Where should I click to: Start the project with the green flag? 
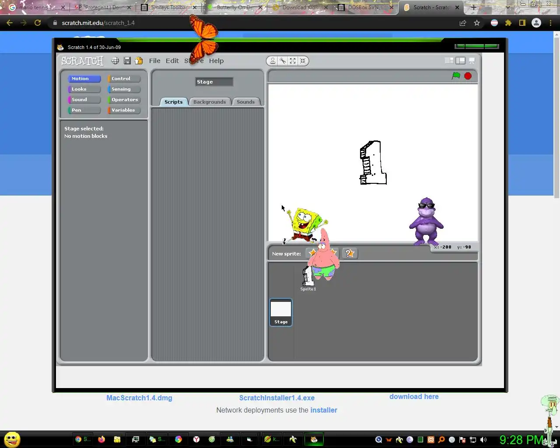point(456,76)
